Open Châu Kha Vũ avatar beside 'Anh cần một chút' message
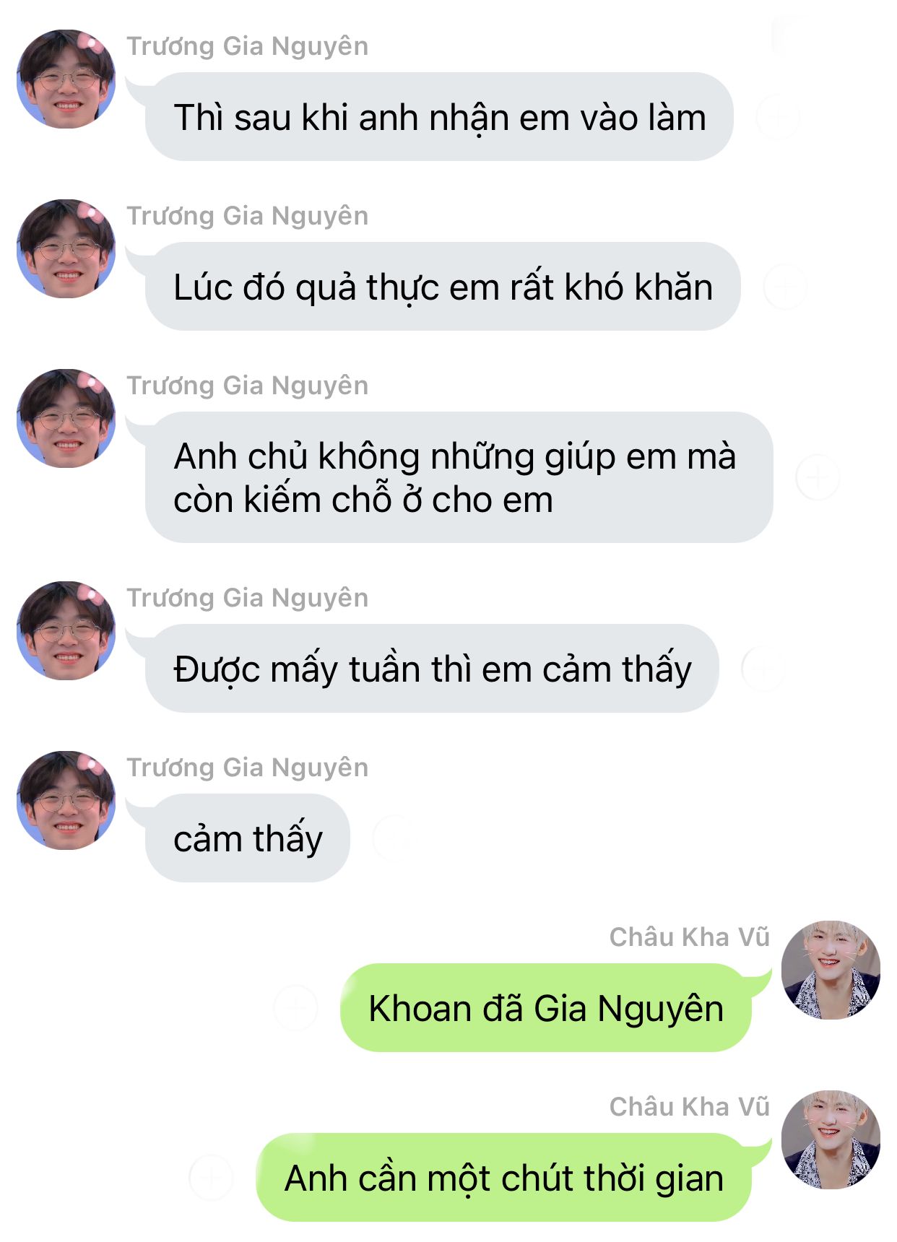 831,1139
